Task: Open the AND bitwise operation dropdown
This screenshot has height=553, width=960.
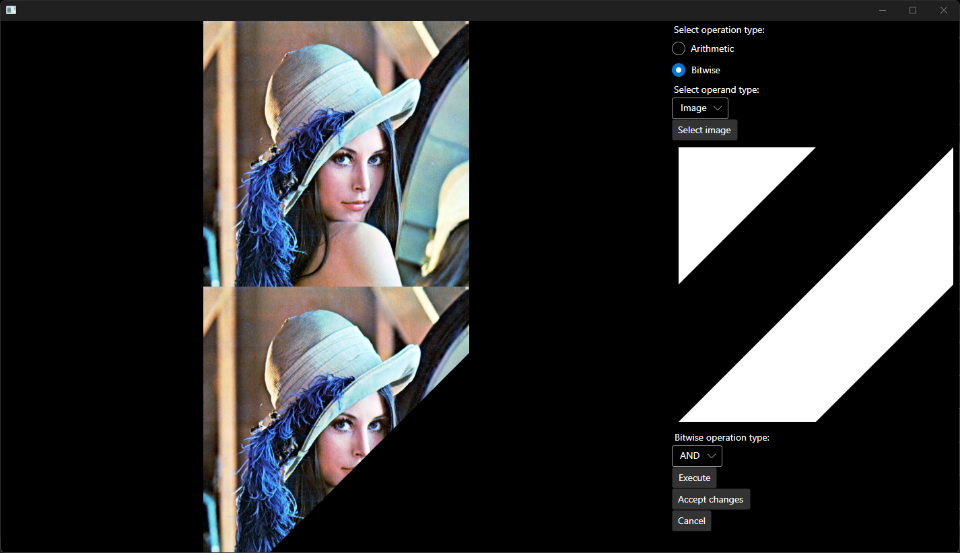Action: [x=697, y=456]
